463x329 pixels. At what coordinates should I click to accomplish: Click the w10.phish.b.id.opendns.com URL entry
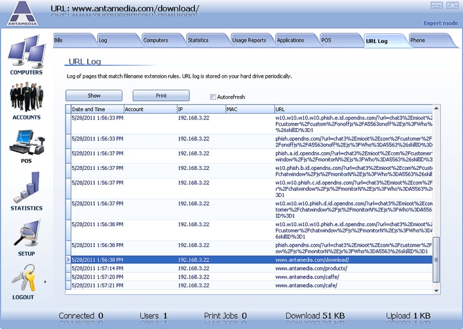click(354, 171)
